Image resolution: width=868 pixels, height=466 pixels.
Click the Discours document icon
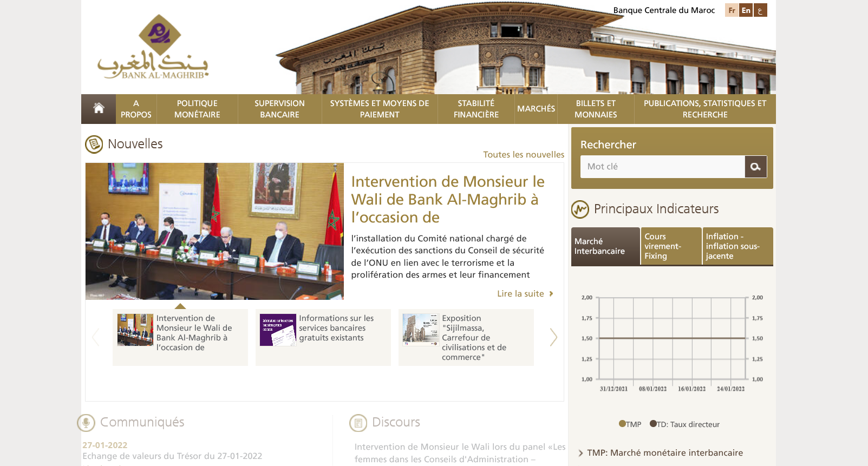pyautogui.click(x=358, y=423)
